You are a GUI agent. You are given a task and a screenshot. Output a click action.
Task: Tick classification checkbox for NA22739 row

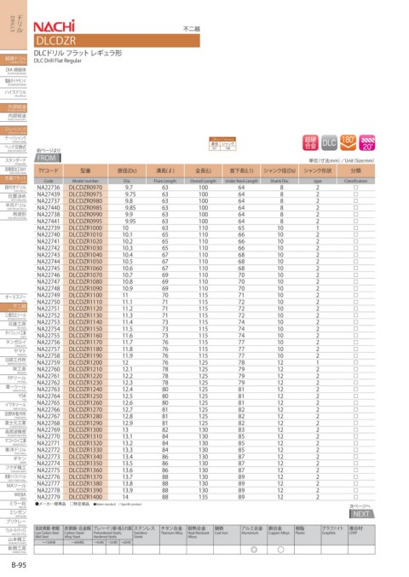355,228
